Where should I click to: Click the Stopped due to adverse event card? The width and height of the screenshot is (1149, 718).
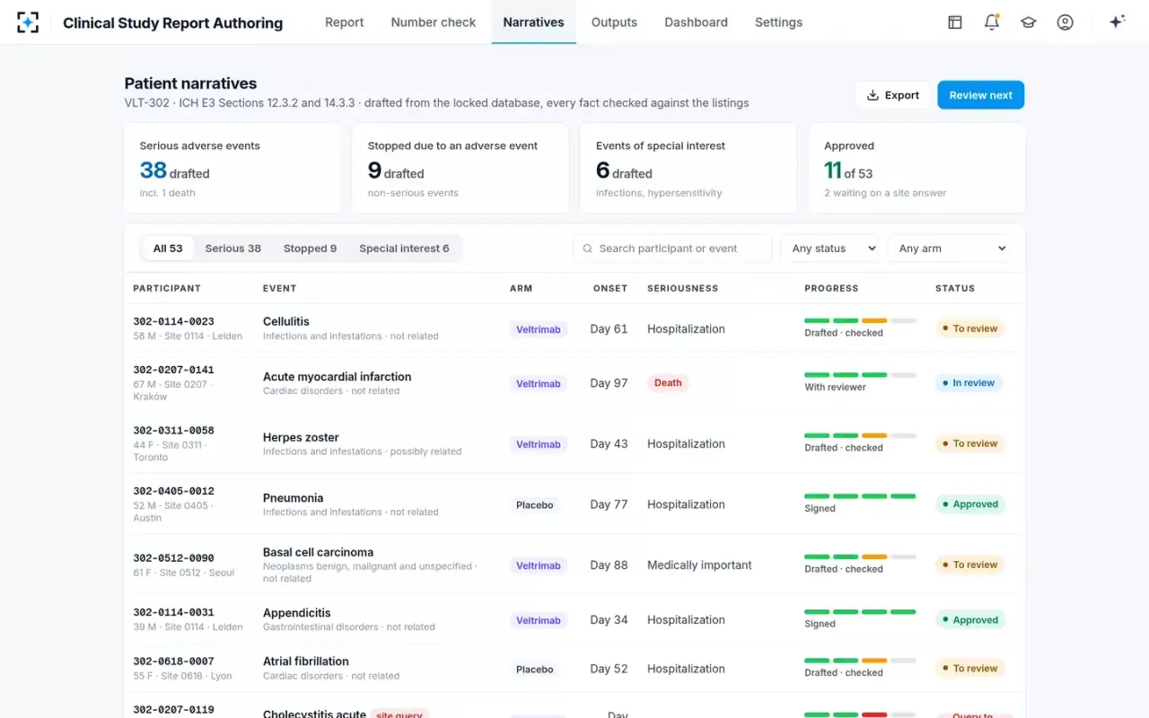pyautogui.click(x=460, y=168)
